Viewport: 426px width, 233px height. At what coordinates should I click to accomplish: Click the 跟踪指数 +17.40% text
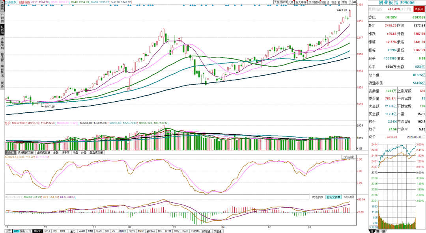[385, 9]
